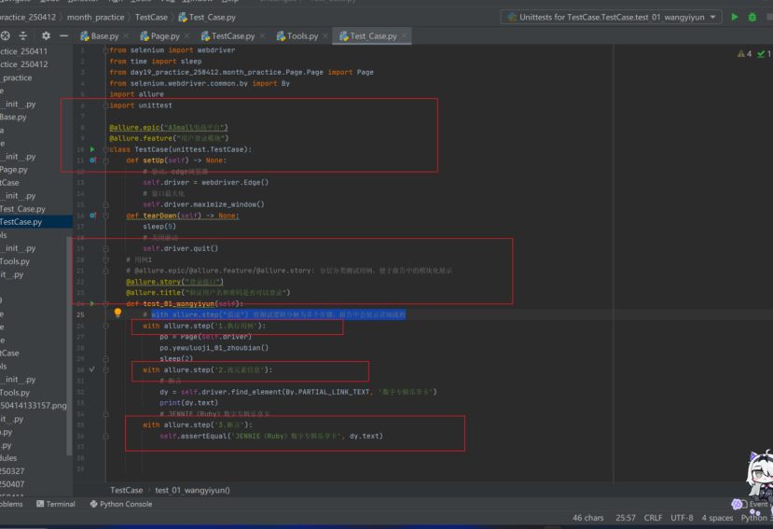This screenshot has height=529, width=773.
Task: Click the override gutter icon beside tearDown
Action: [92, 216]
